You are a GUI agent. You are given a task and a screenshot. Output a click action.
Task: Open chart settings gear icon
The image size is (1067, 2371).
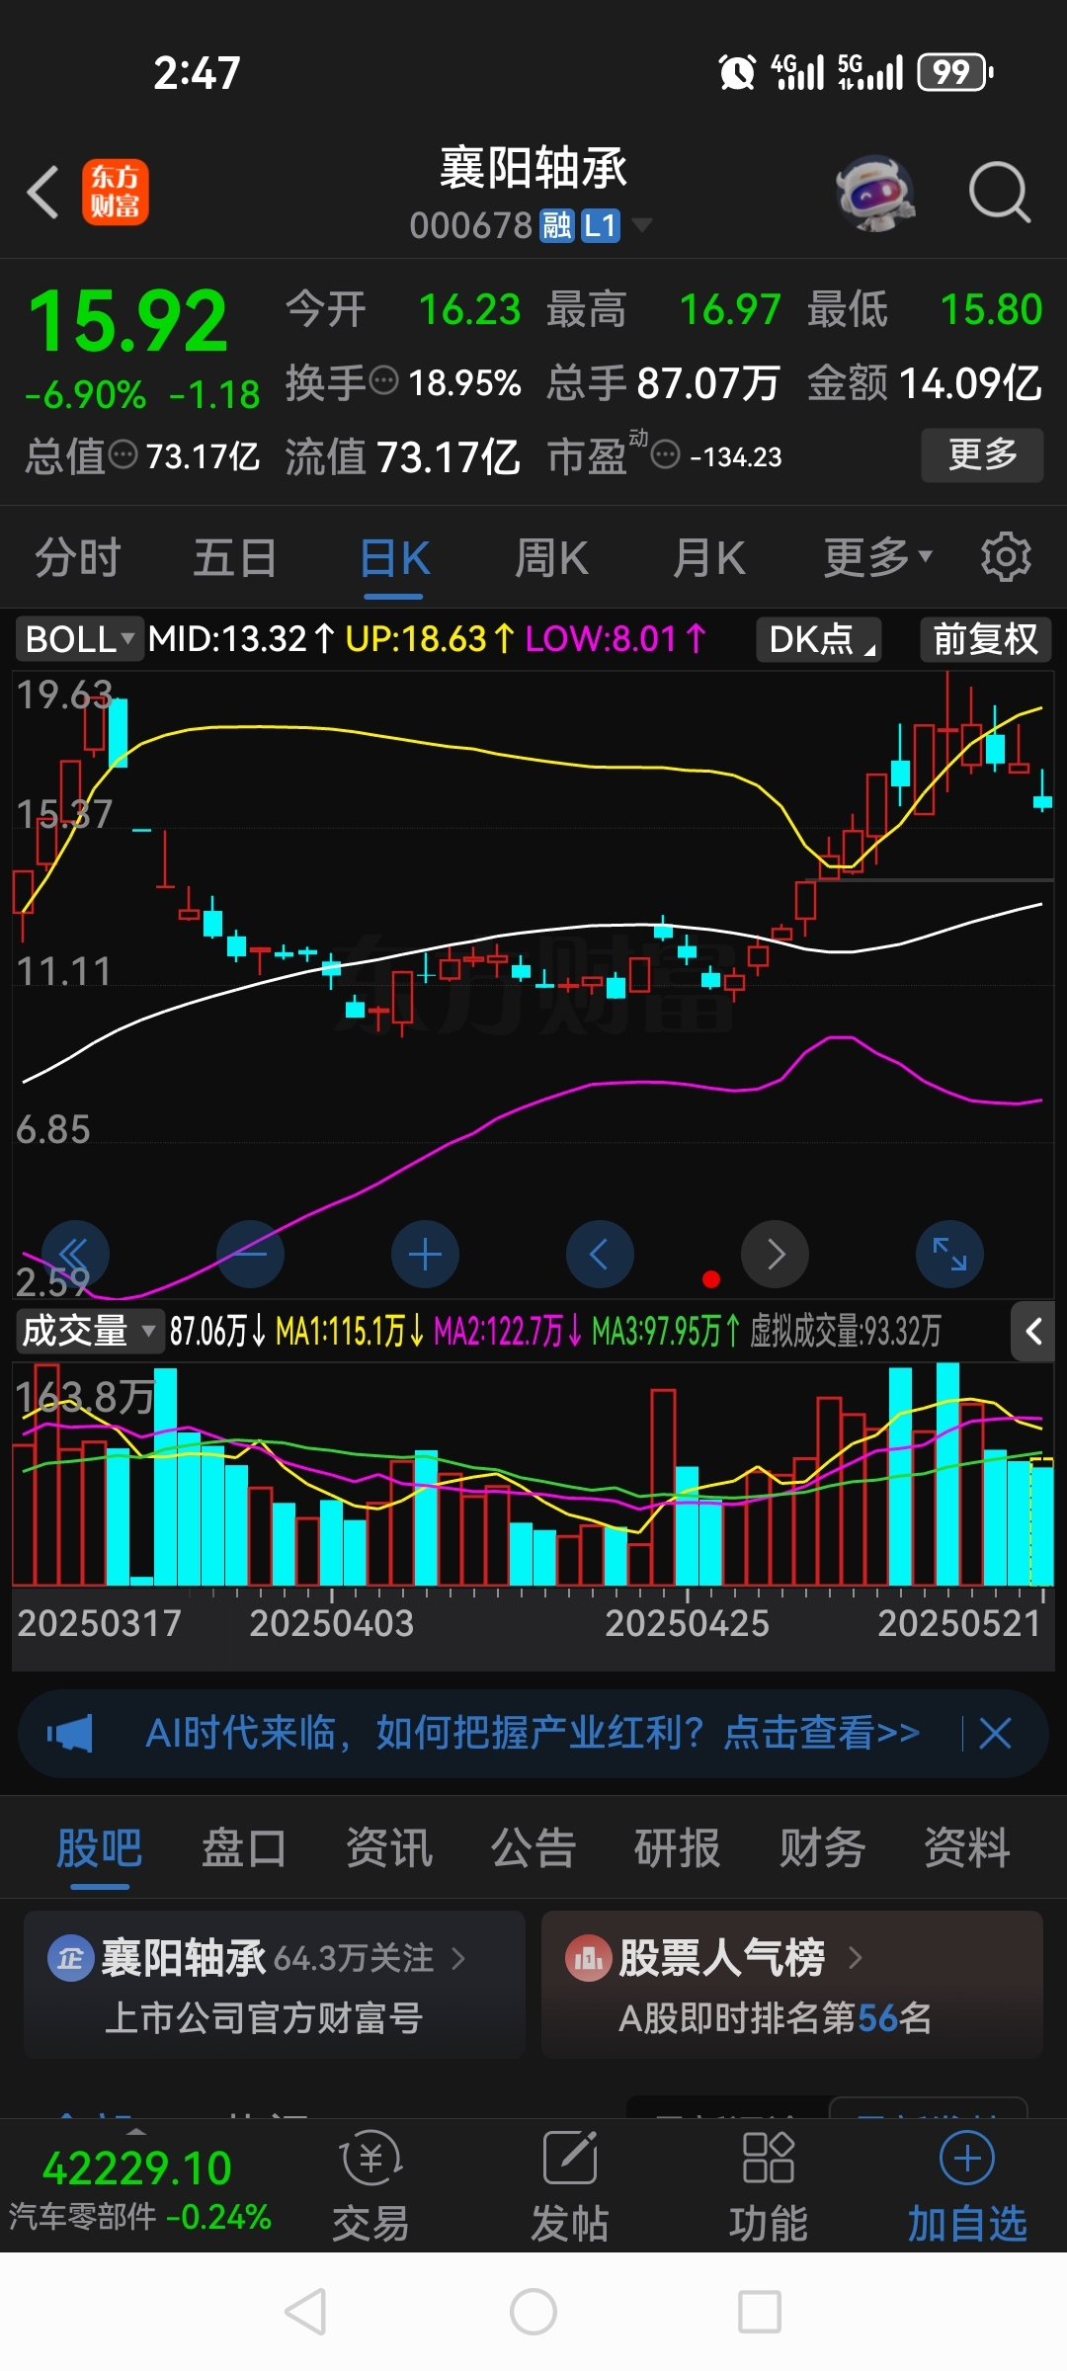[1006, 557]
